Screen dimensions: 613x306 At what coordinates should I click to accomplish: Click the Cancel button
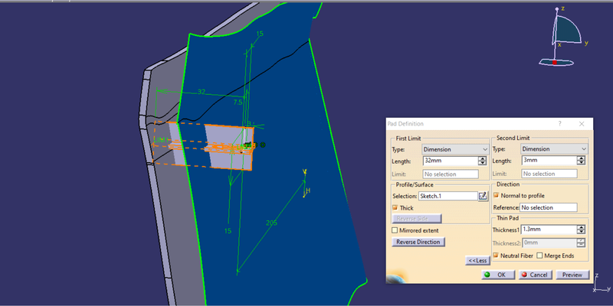(534, 274)
